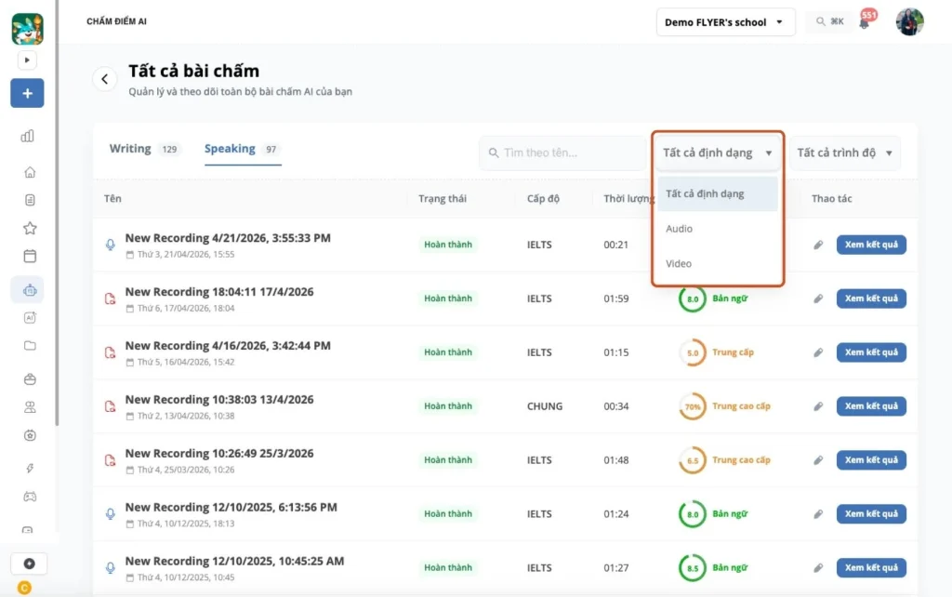Open the badge award sidebar icon
The image size is (952, 597).
pos(30,435)
